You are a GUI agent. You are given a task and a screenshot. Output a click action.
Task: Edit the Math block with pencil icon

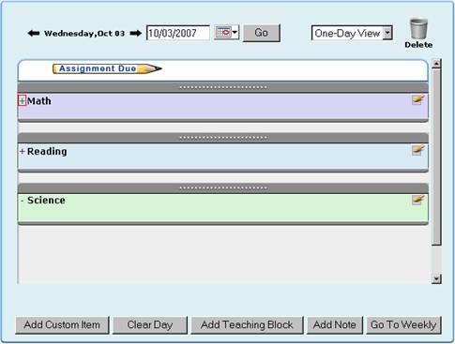(418, 99)
